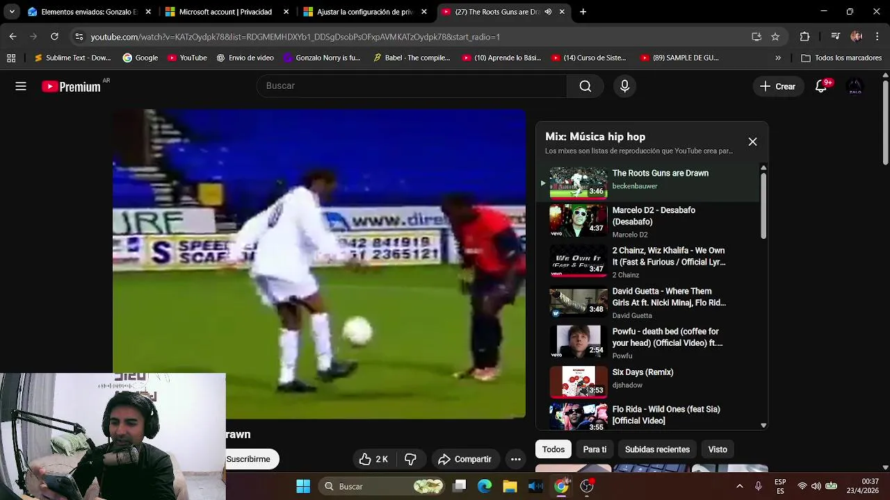The height and width of the screenshot is (500, 890).
Task: Open the Chrome three-dot menu
Action: [x=877, y=37]
